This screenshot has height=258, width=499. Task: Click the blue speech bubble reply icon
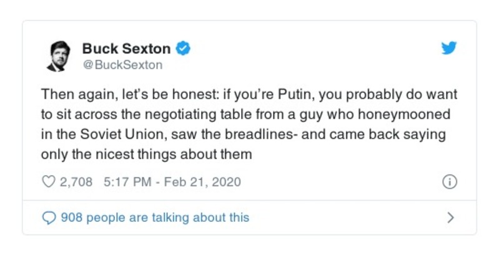[x=49, y=217]
